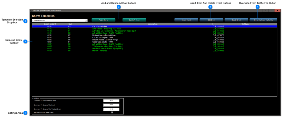Open the template selection dropdown arrow
Screen dimensions: 282x117
86,20
